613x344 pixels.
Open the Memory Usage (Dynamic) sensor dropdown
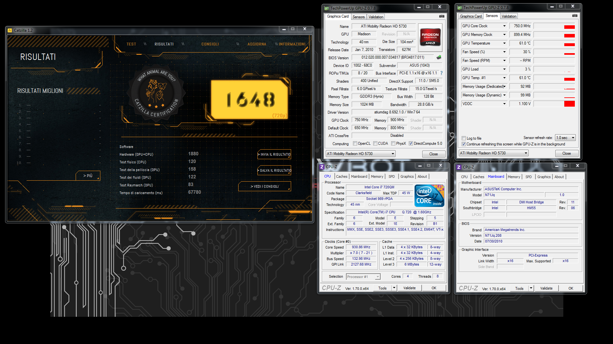[x=504, y=95]
